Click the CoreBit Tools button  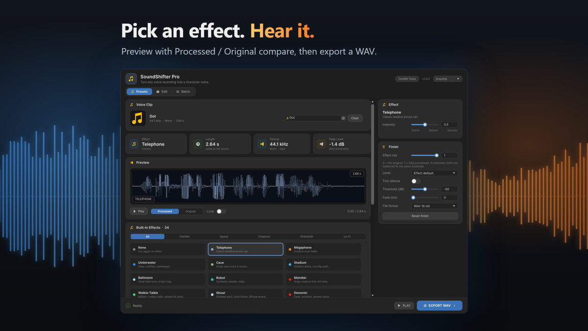tap(407, 79)
